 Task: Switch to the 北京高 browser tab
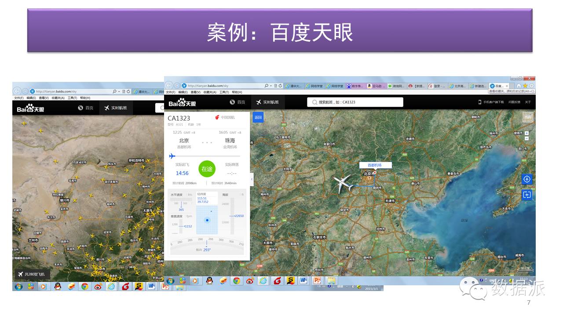458,86
